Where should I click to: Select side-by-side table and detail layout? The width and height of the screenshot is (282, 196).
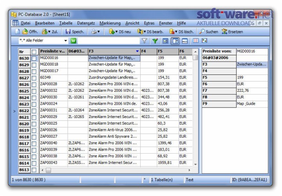175,41
